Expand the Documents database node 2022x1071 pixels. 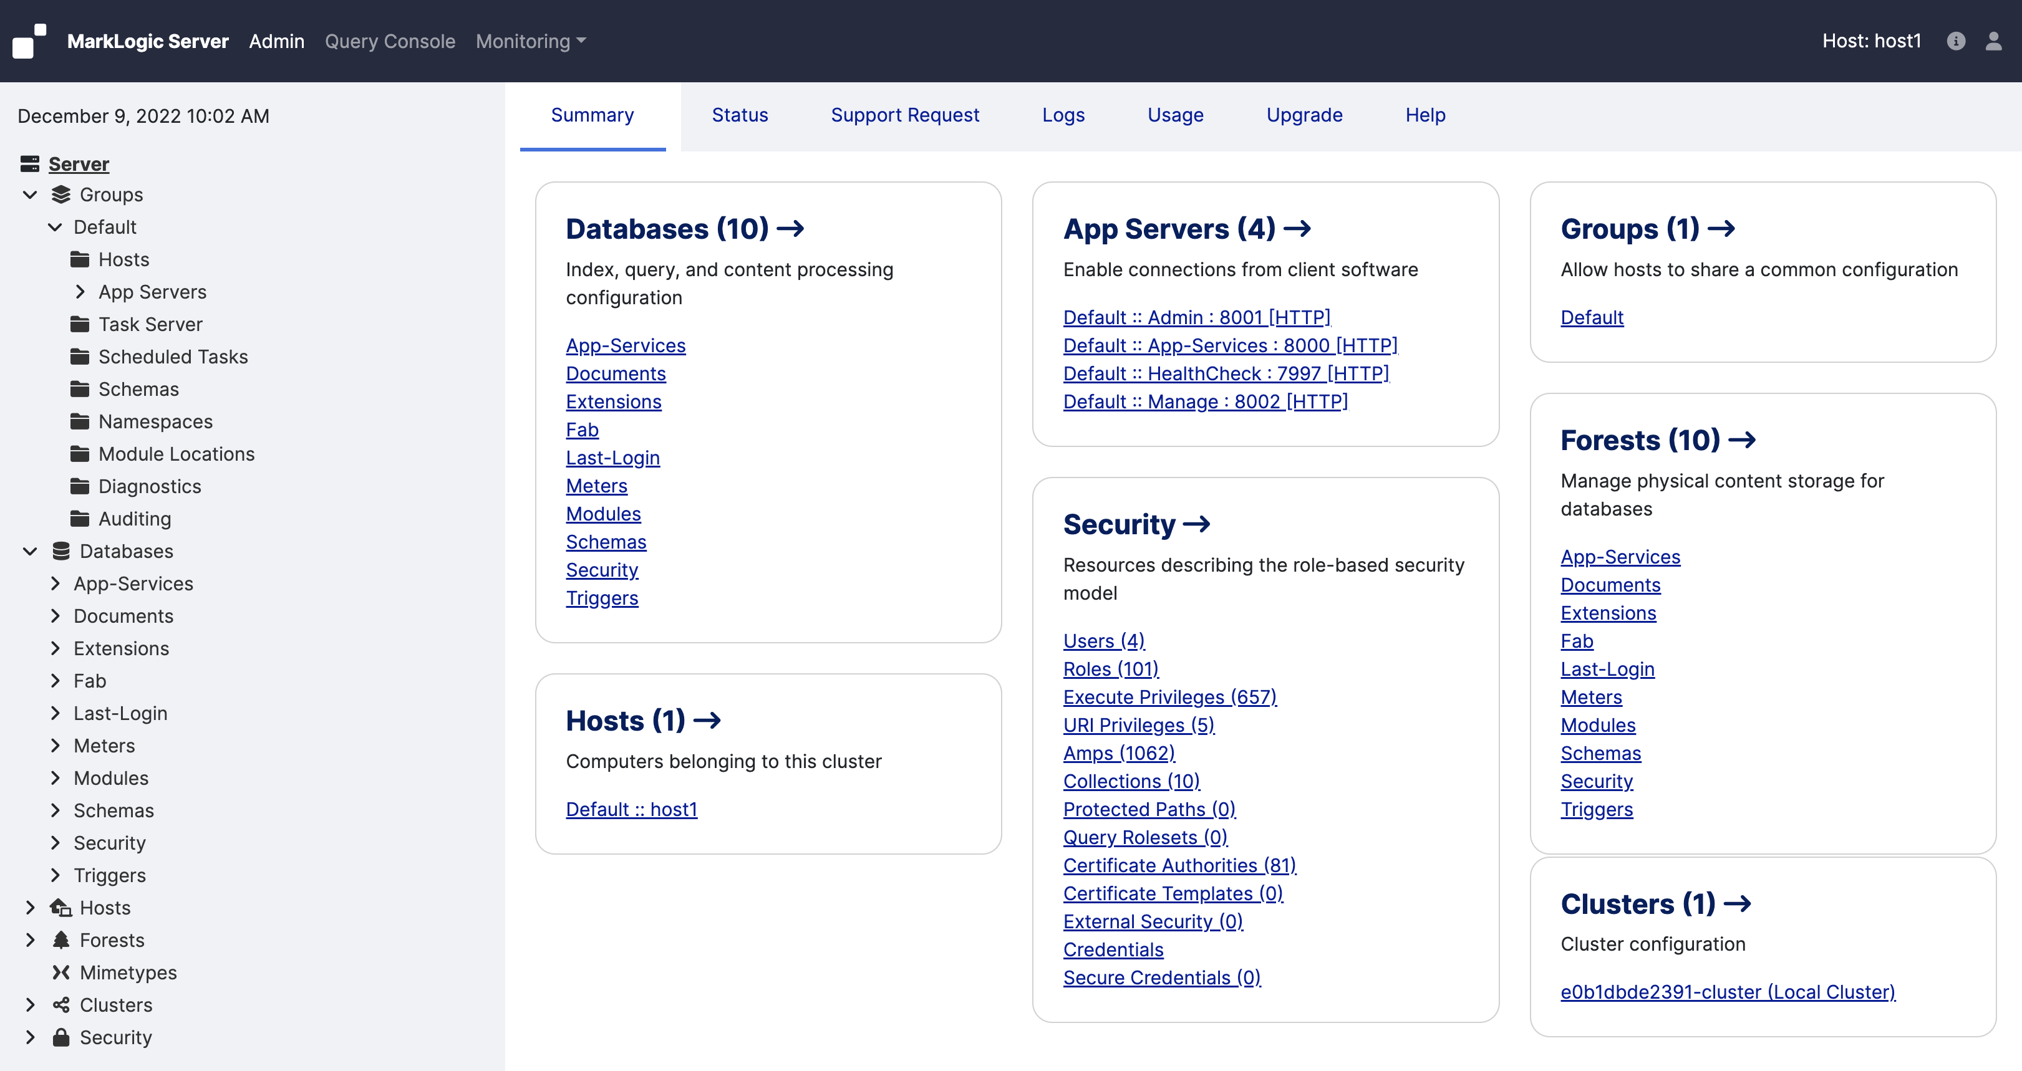[55, 616]
